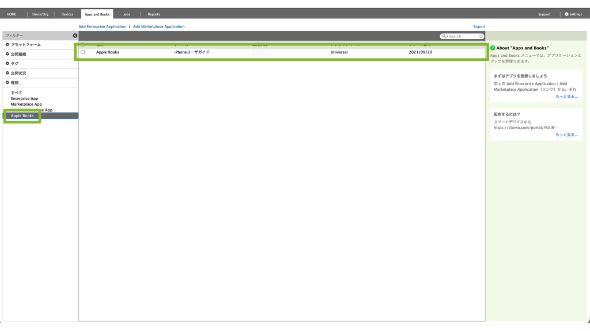Image resolution: width=590 pixels, height=331 pixels.
Task: Filter list by Enterprise App
Action: click(x=24, y=98)
